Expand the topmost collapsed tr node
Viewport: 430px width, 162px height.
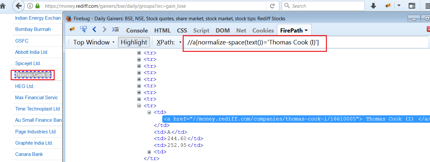(x=139, y=53)
